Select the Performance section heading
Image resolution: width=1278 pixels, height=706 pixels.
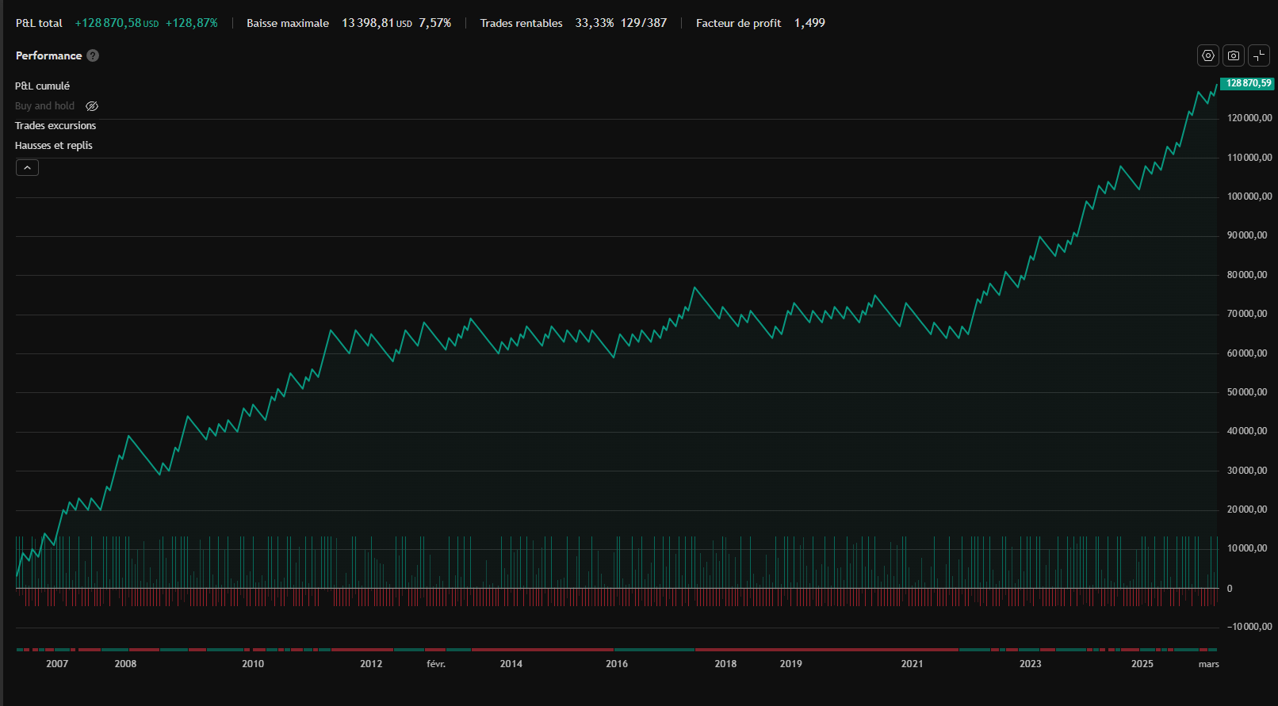coord(48,55)
